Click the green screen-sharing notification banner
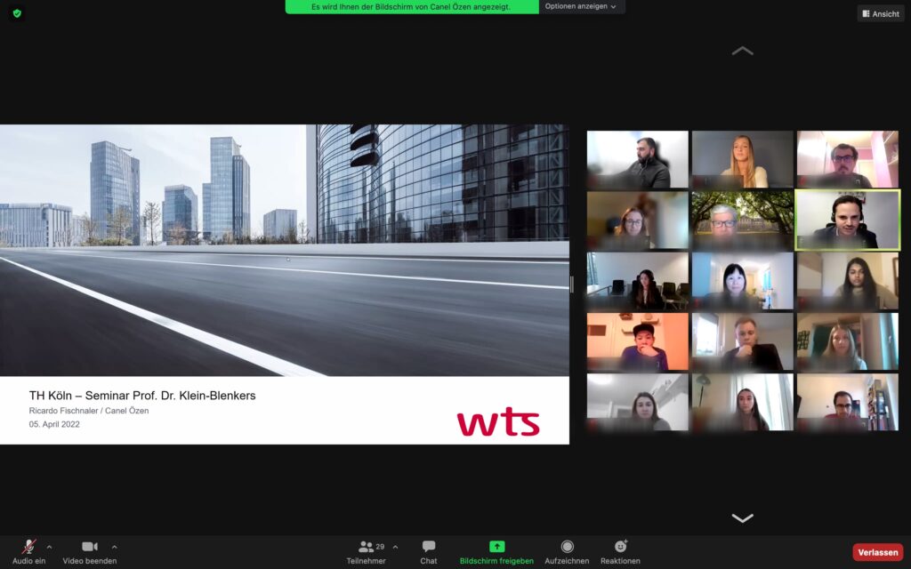The height and width of the screenshot is (569, 911). (x=412, y=7)
